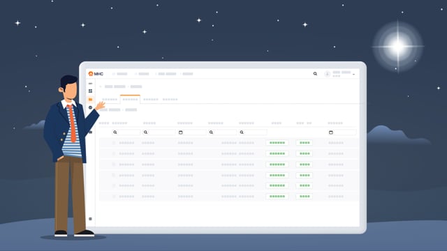447x251 pixels.
Task: Focus the fifth column search filter field
Action: point(253,132)
